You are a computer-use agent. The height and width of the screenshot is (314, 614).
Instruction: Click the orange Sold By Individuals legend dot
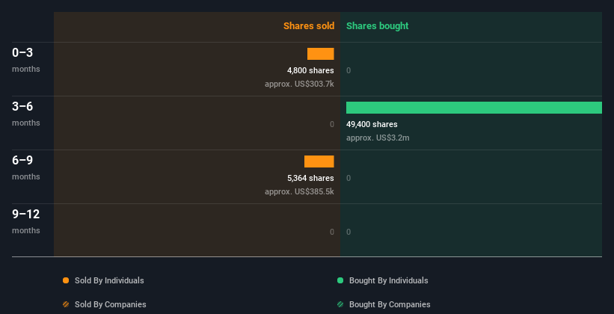[x=66, y=280]
